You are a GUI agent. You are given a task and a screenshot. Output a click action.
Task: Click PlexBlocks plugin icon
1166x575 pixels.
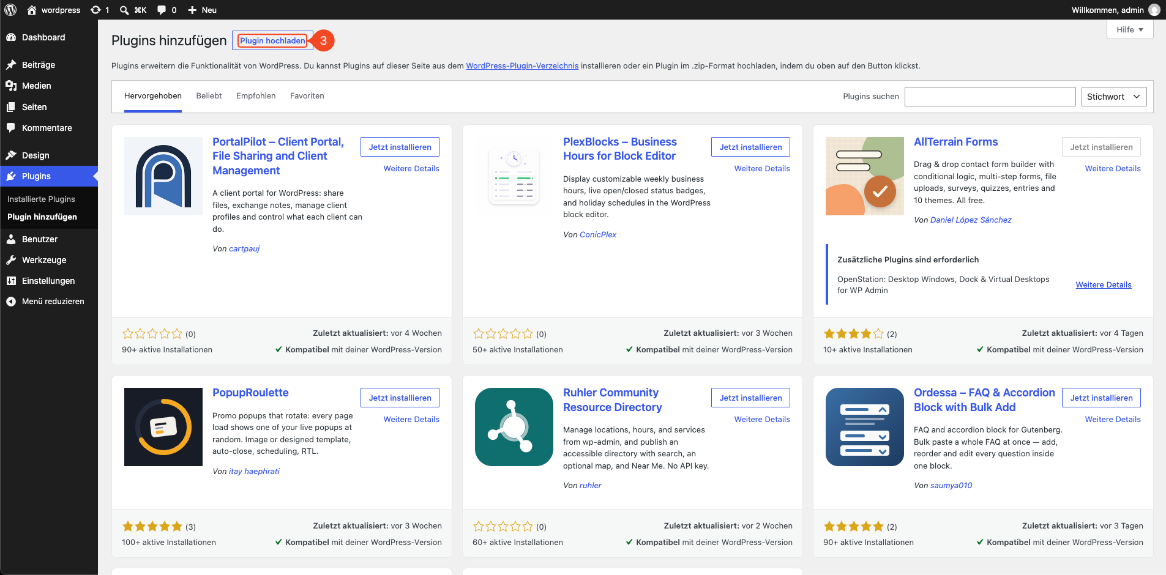tap(514, 176)
